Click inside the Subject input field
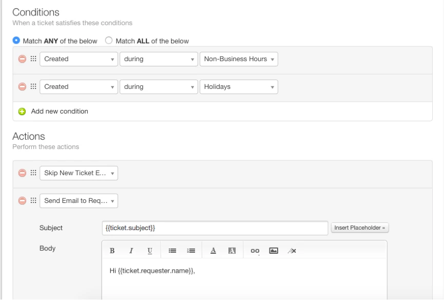This screenshot has width=444, height=300. (216, 228)
